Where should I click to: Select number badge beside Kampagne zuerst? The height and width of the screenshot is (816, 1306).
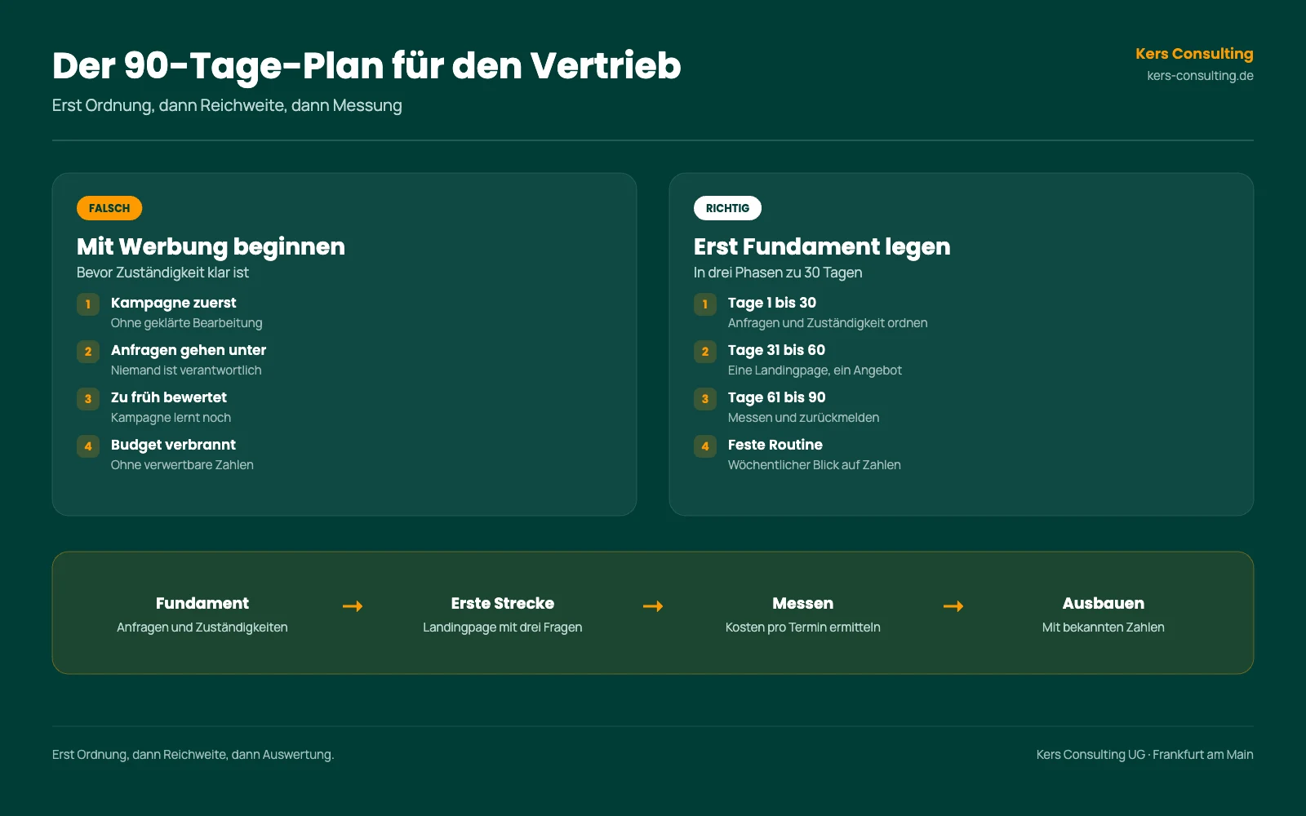pyautogui.click(x=88, y=304)
